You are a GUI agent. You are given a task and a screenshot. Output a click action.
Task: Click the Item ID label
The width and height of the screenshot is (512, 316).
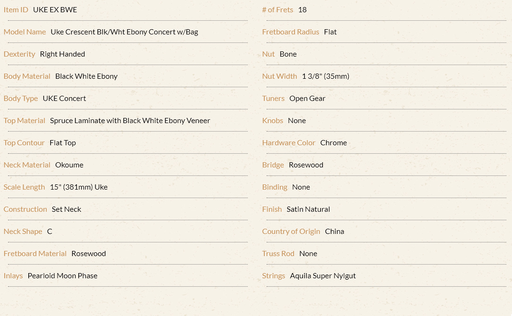[16, 10]
